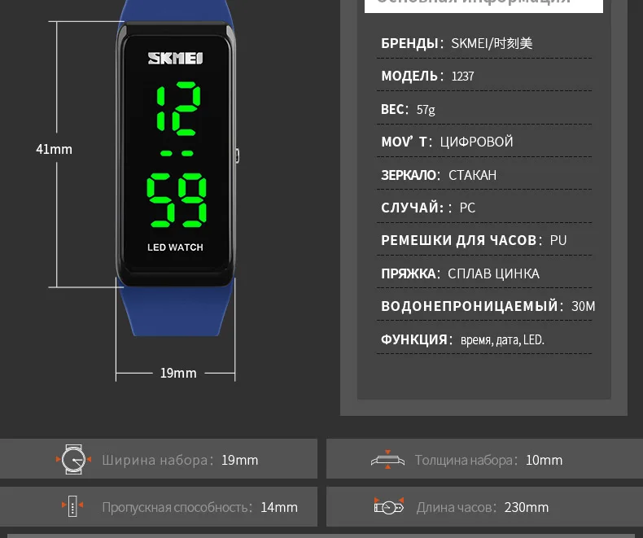Click the 19mm value after Ширина набора
Screen dimensions: 643x538
click(x=240, y=460)
